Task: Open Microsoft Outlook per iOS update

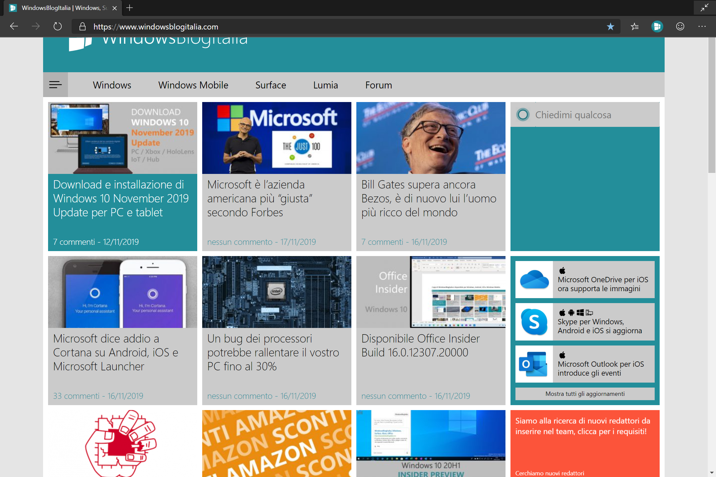Action: pos(585,364)
